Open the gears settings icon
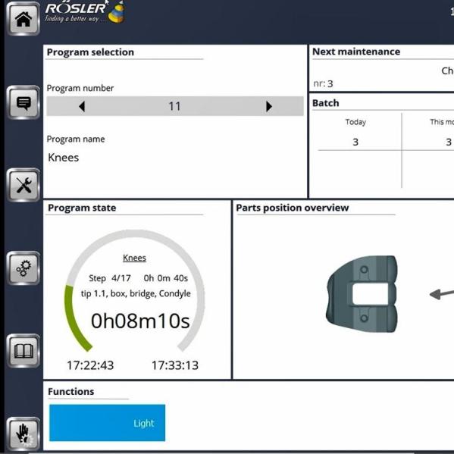 click(x=23, y=268)
